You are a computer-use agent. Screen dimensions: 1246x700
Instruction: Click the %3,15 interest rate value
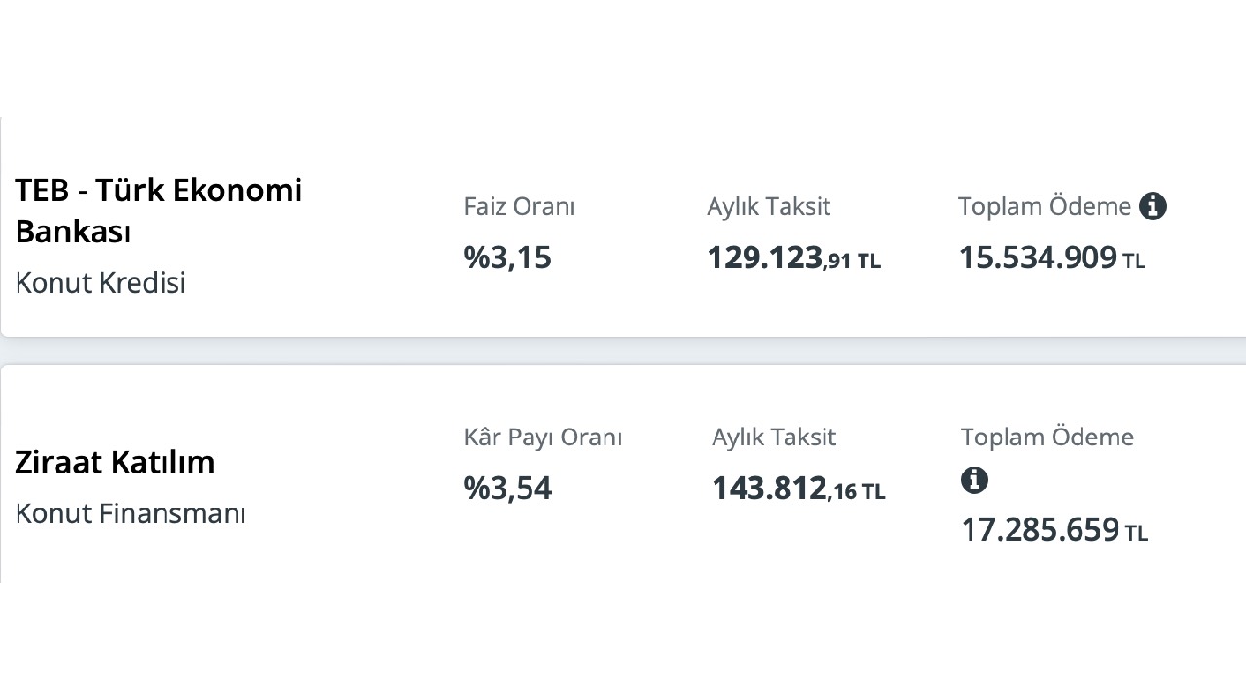point(507,258)
